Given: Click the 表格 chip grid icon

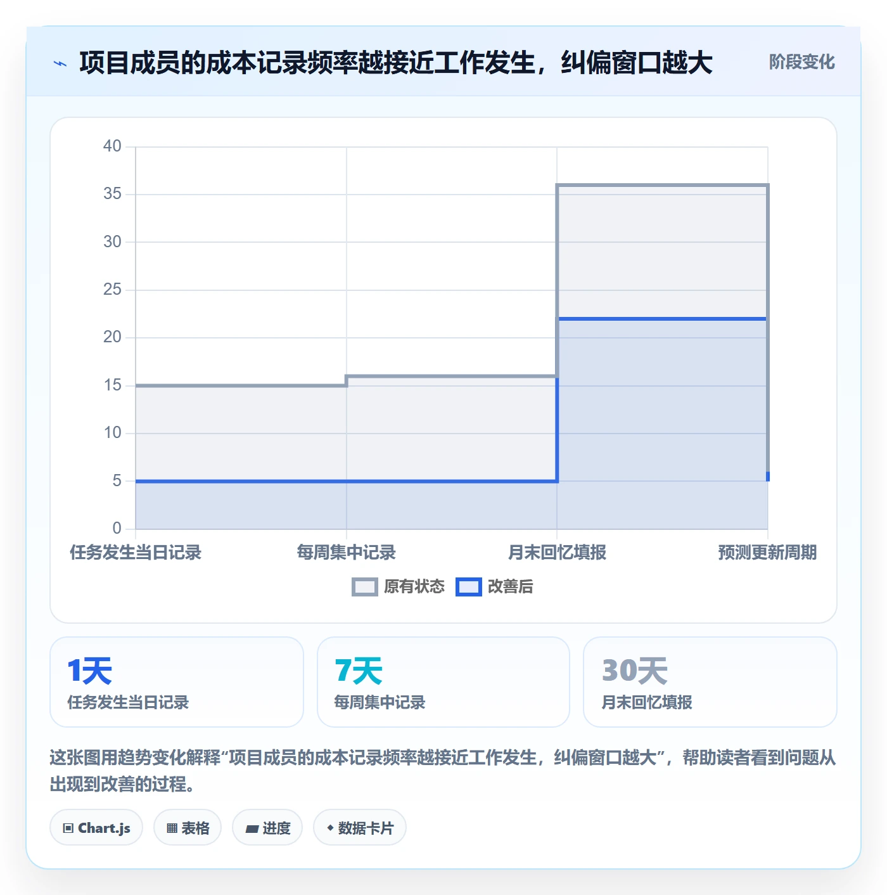Looking at the screenshot, I should [x=172, y=828].
